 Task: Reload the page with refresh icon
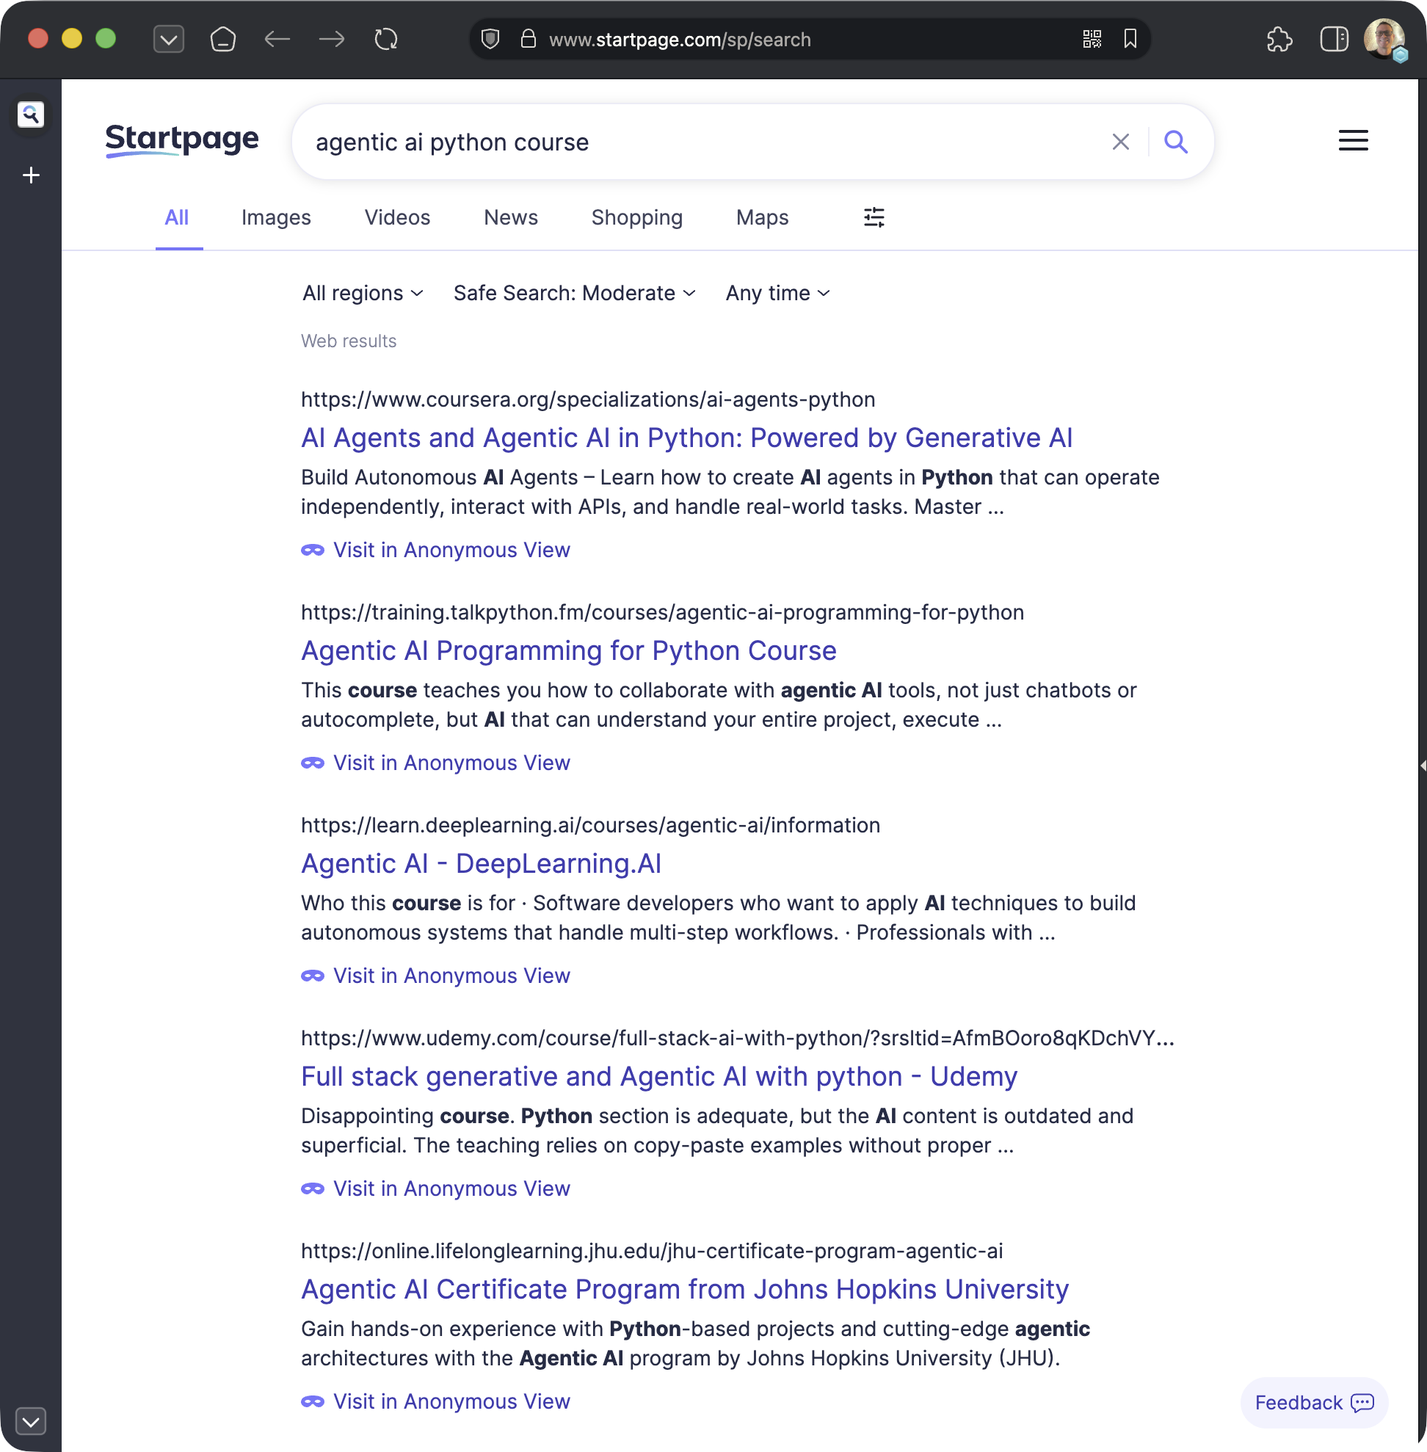pyautogui.click(x=386, y=39)
